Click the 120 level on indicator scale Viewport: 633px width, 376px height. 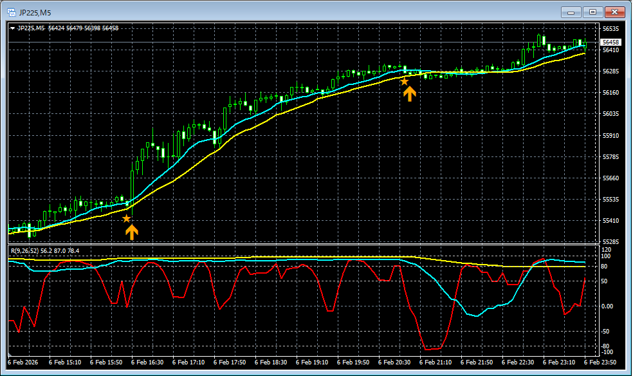click(x=606, y=250)
